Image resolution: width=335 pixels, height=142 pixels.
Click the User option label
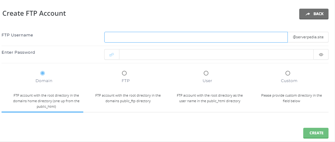click(x=207, y=81)
